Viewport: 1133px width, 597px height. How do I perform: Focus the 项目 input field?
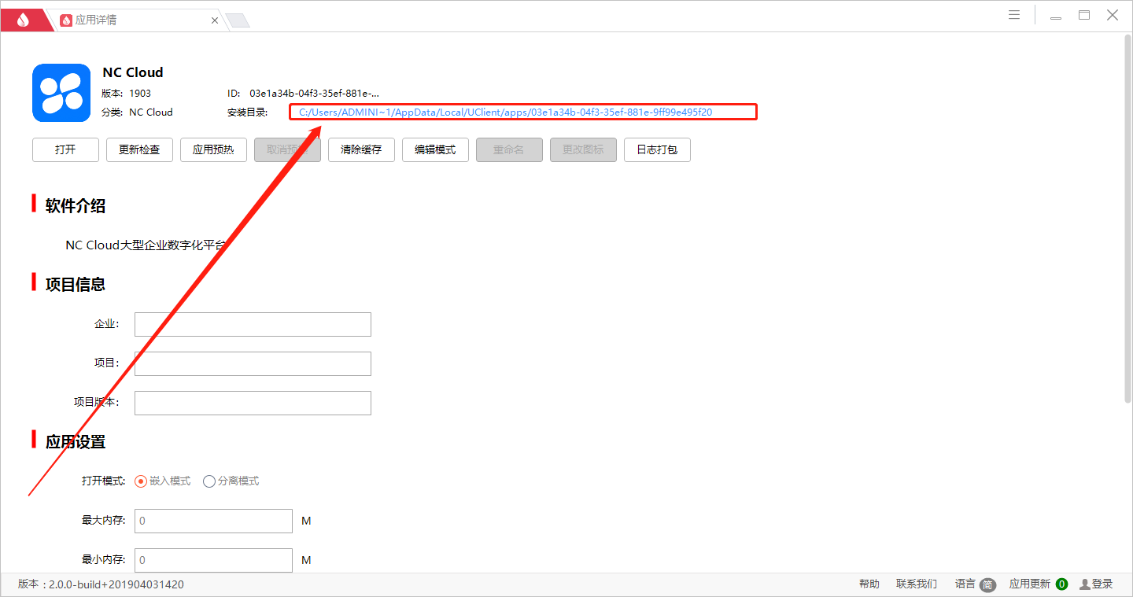253,363
